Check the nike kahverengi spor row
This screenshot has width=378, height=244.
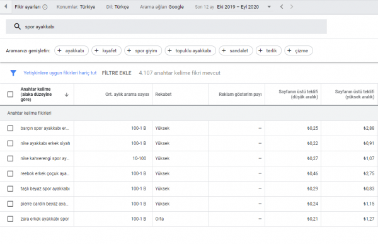click(x=10, y=158)
